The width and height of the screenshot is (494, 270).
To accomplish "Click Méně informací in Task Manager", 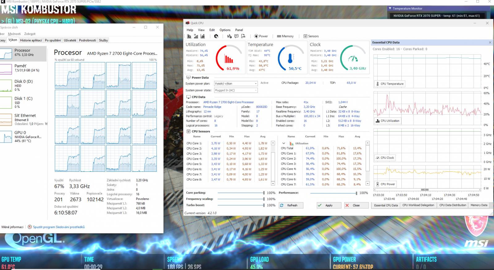I will (x=12, y=227).
